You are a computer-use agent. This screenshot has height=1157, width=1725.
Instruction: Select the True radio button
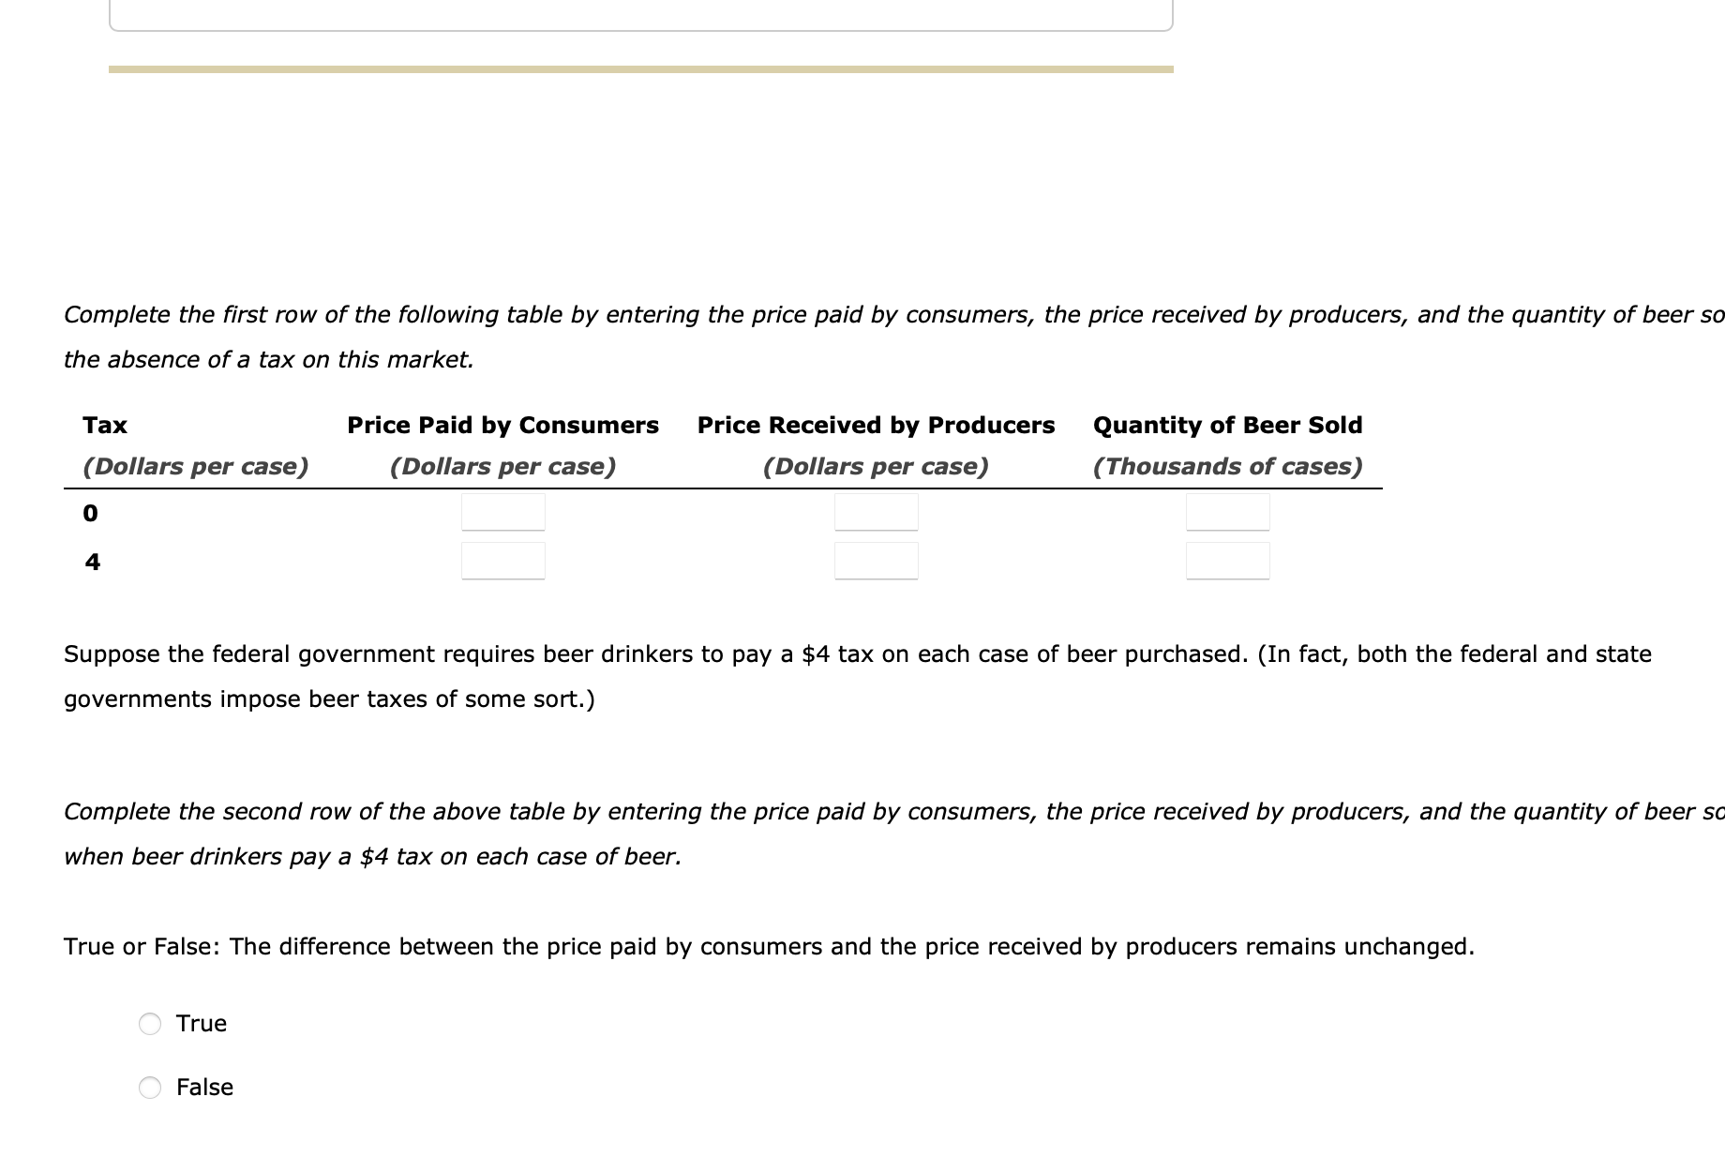pos(150,1024)
